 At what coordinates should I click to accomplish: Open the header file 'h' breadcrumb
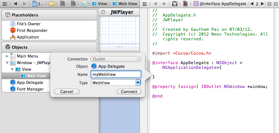pos(185,4)
